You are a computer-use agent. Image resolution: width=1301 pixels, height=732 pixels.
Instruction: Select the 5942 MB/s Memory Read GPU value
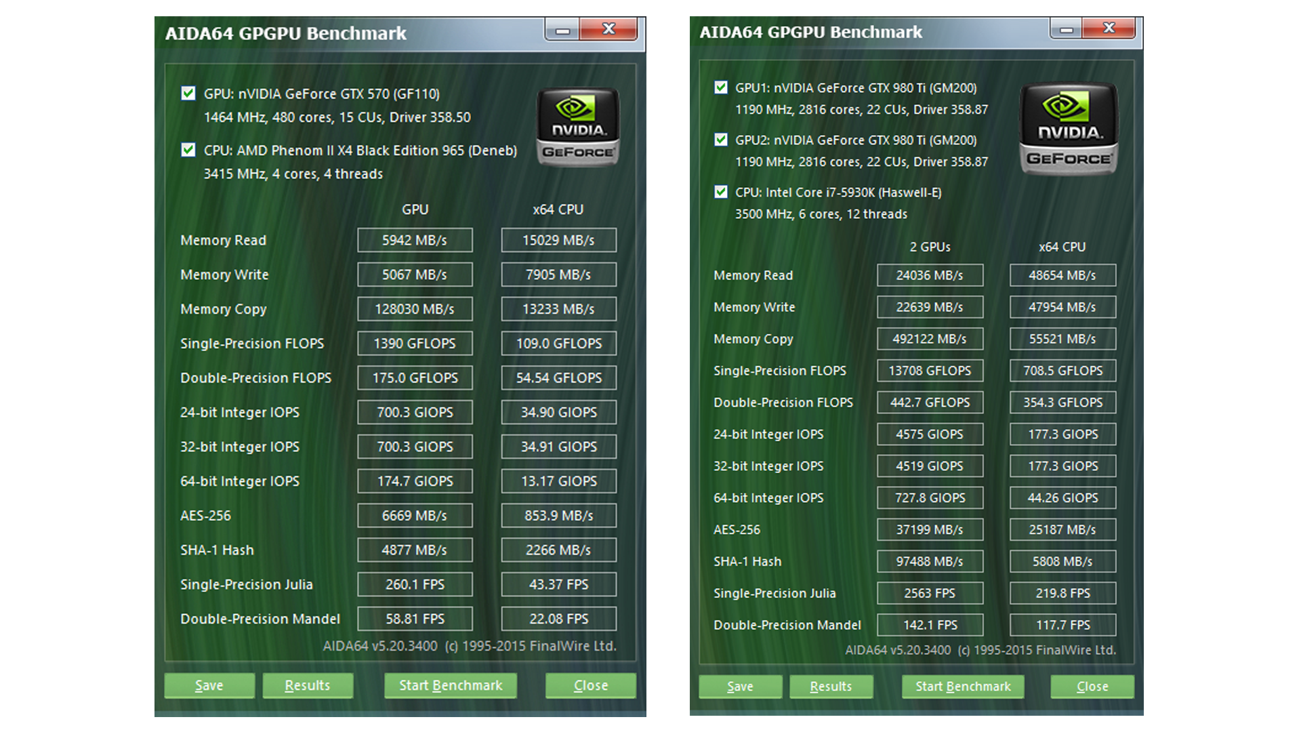click(x=415, y=240)
